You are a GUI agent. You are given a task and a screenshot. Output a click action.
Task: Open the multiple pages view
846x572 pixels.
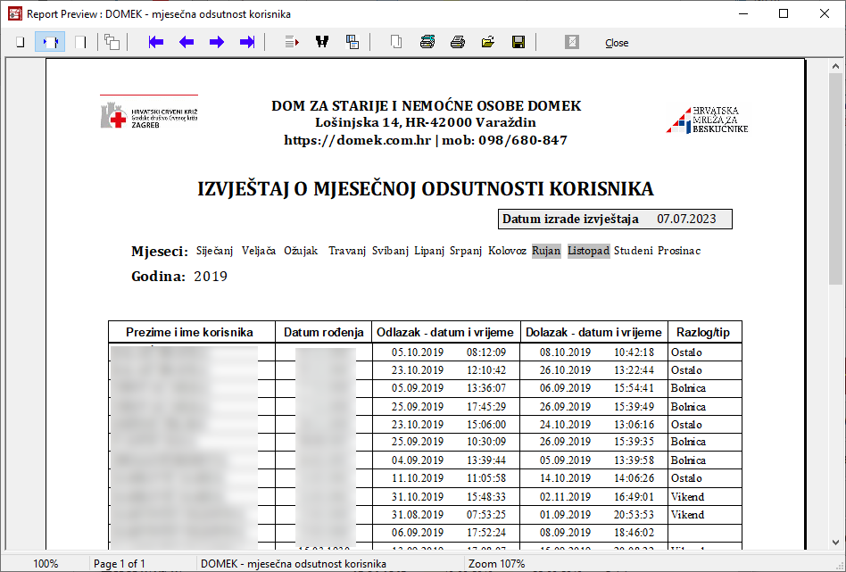(112, 42)
